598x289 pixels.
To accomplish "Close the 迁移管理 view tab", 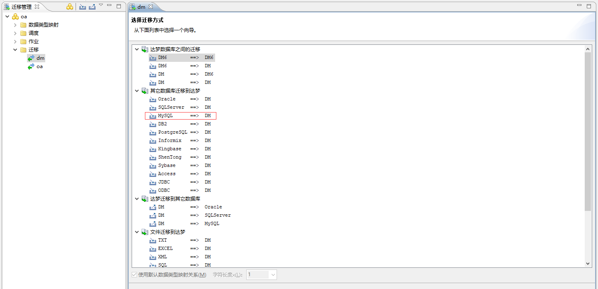I will point(37,7).
